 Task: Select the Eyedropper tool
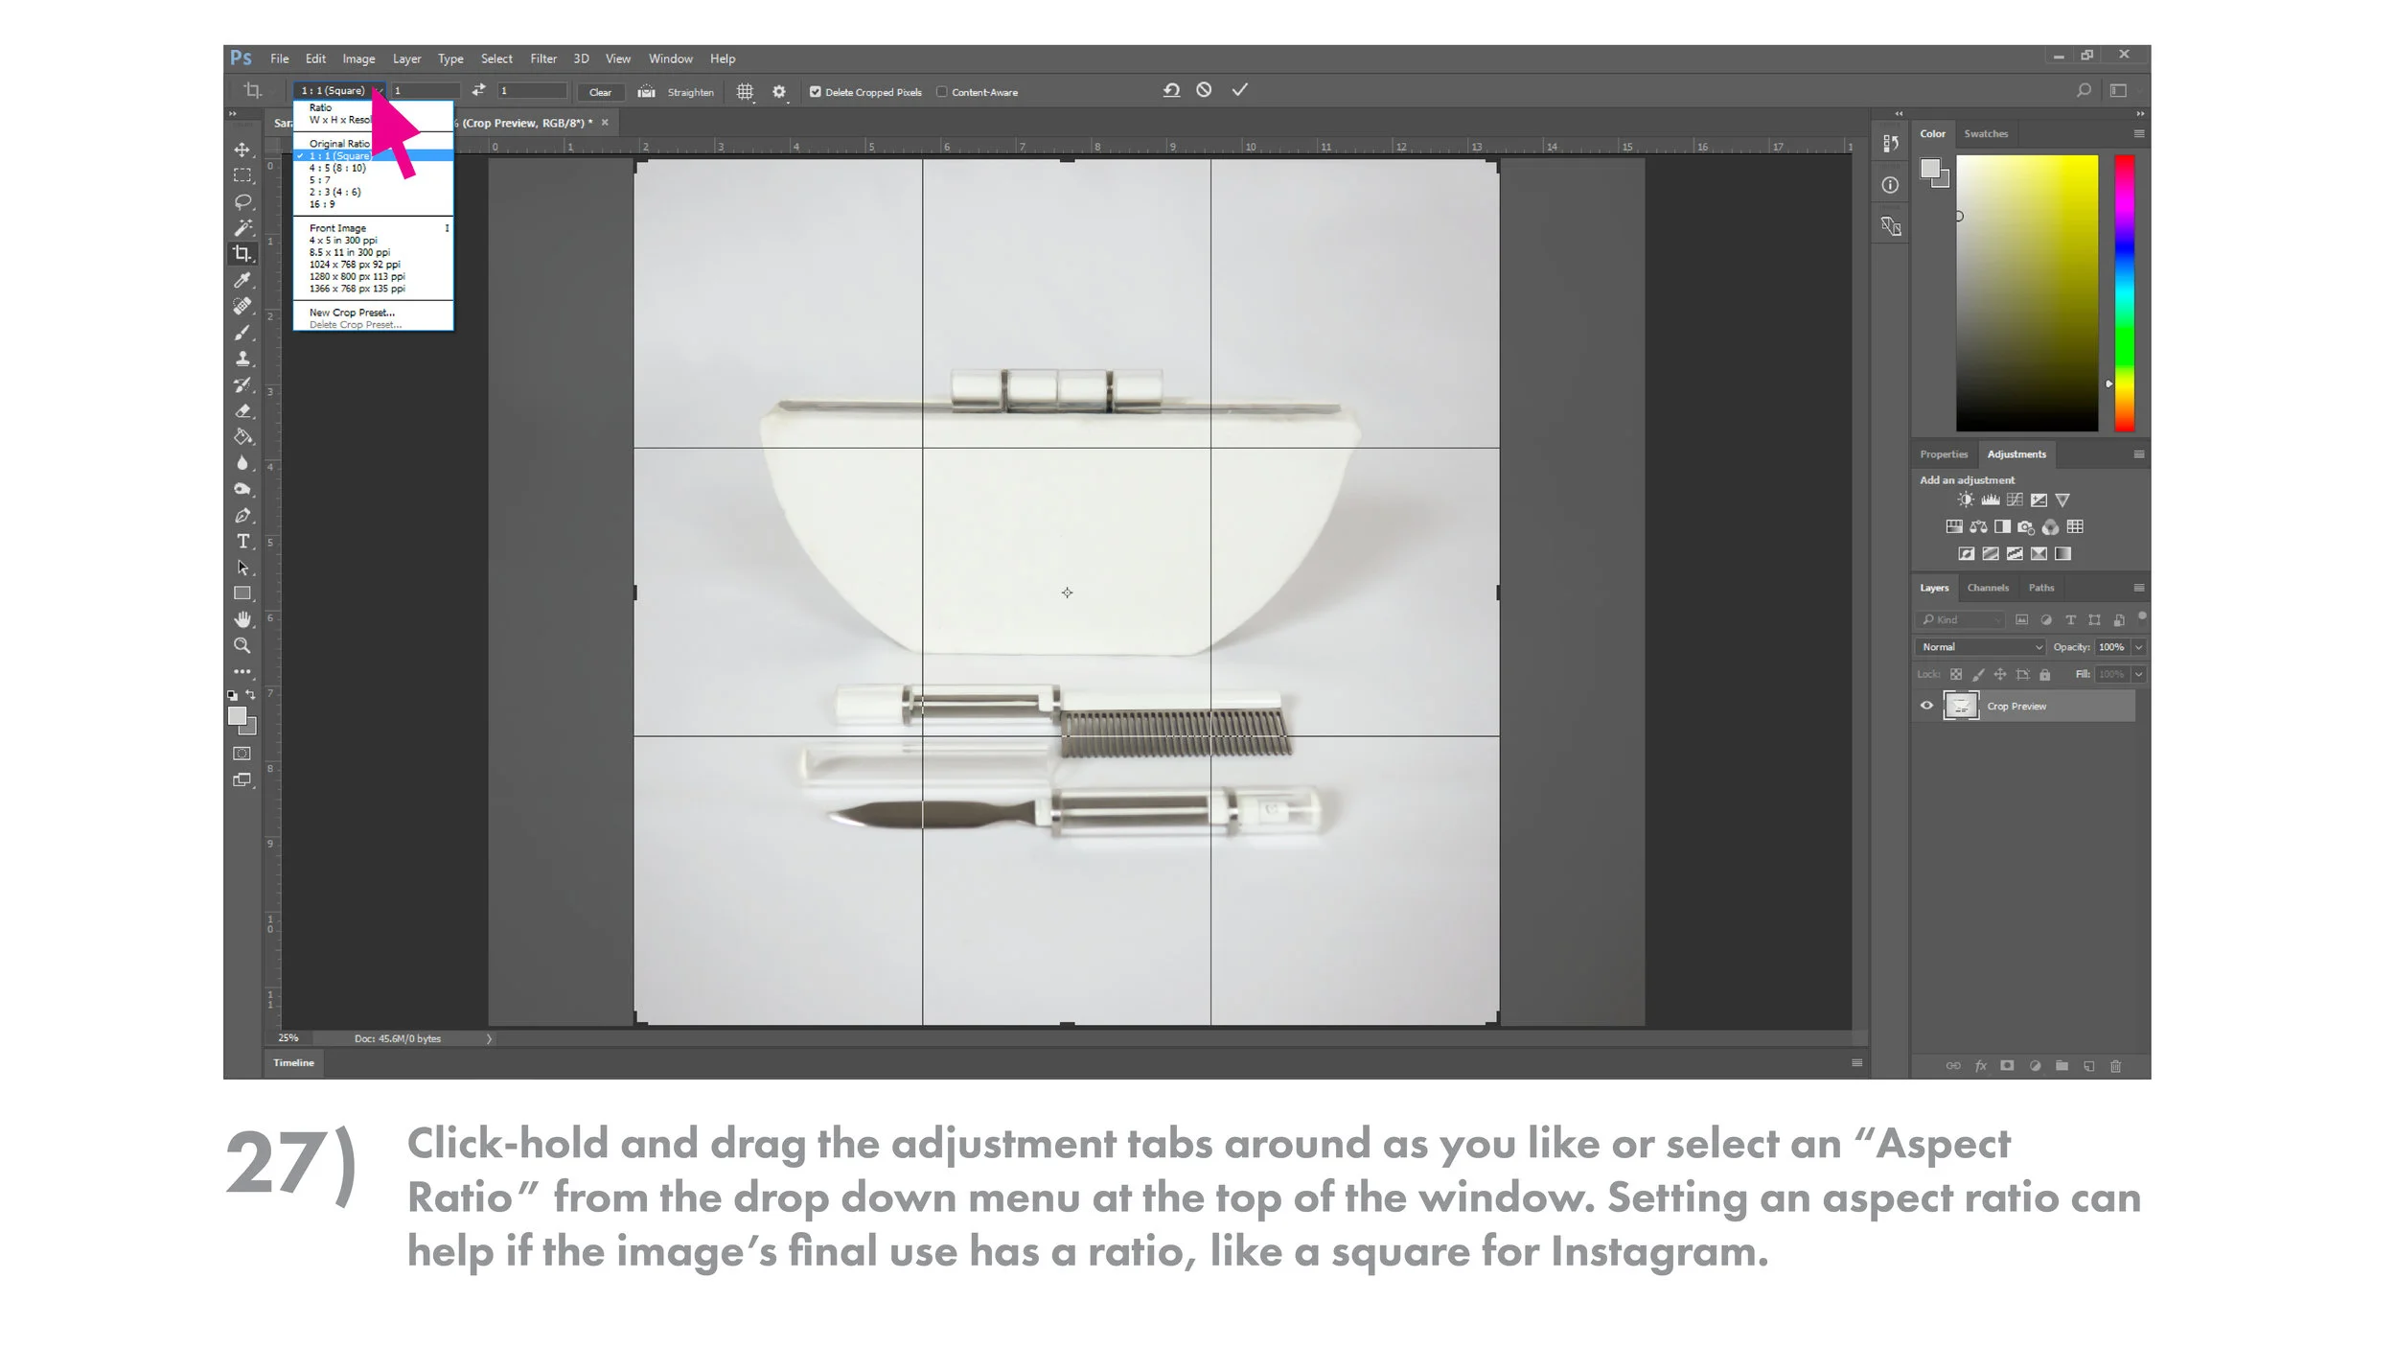tap(242, 280)
